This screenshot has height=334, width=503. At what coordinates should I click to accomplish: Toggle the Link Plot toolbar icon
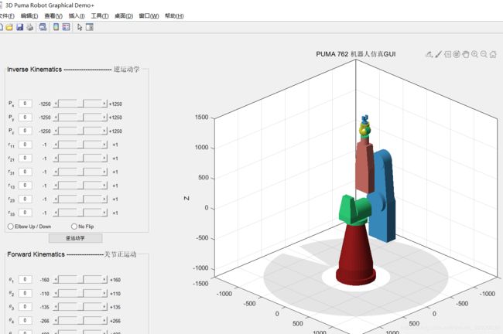[x=43, y=27]
